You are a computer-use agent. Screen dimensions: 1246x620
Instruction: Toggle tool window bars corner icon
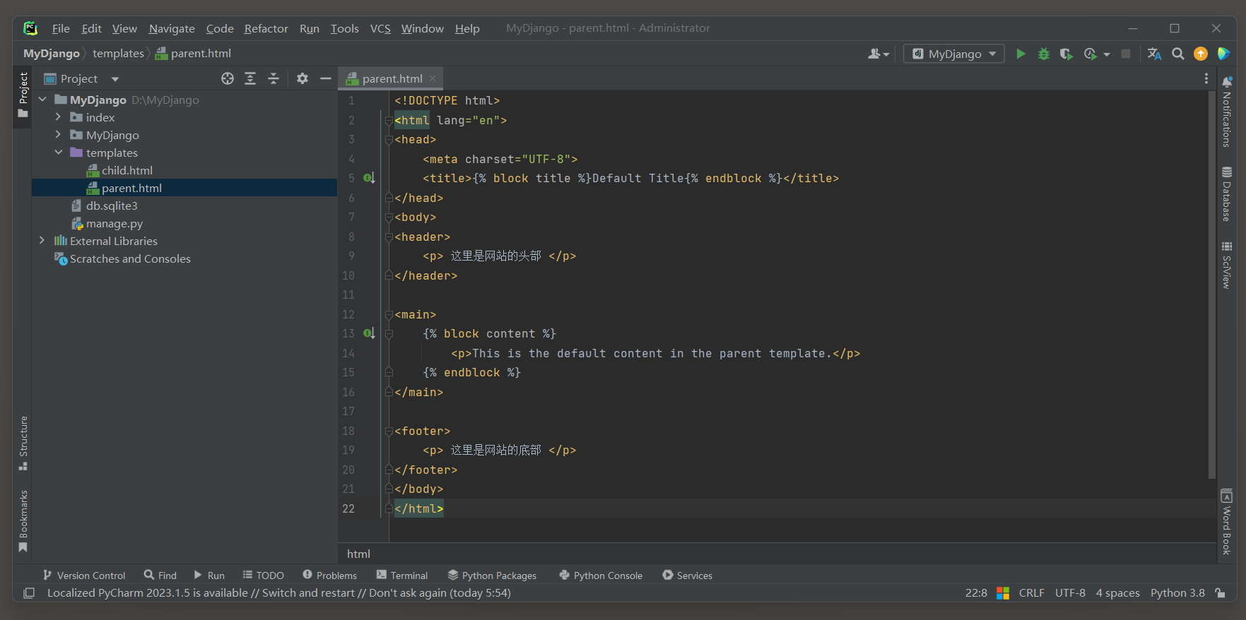point(29,593)
